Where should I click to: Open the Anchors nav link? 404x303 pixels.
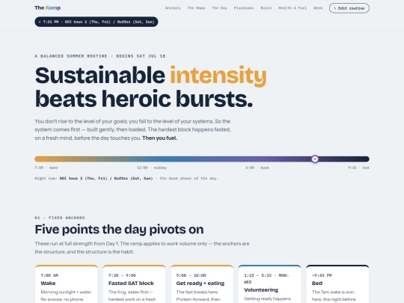(x=173, y=8)
